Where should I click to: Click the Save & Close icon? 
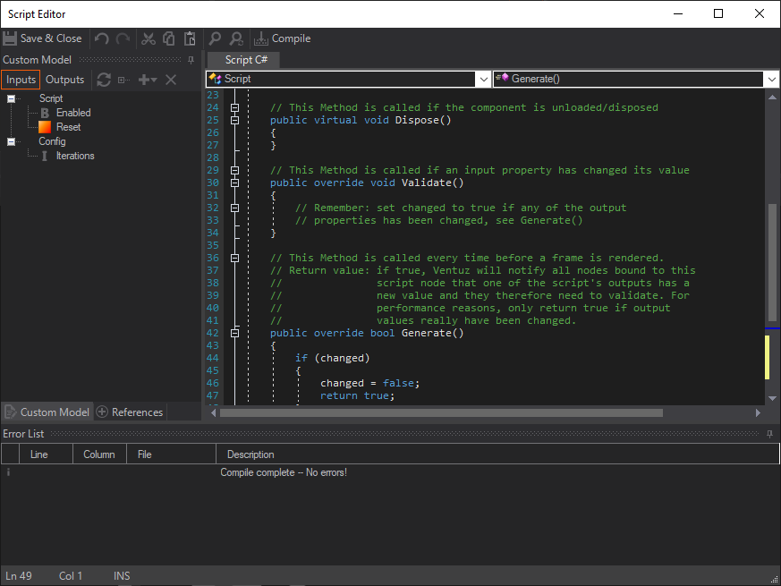(9, 38)
